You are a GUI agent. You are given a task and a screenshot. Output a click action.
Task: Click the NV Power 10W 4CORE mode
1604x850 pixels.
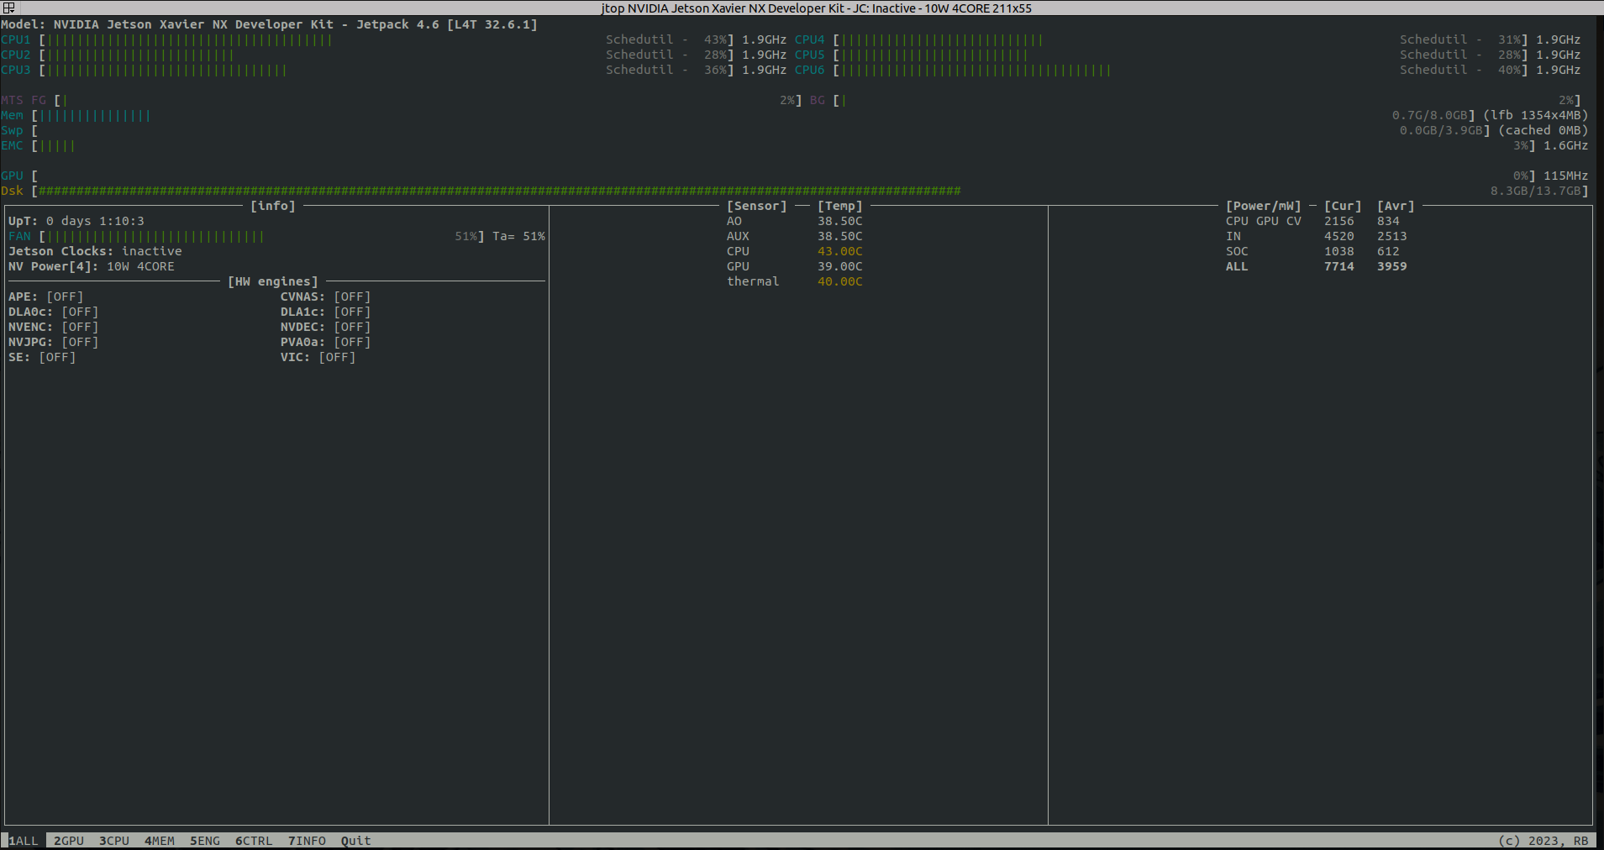pos(91,266)
